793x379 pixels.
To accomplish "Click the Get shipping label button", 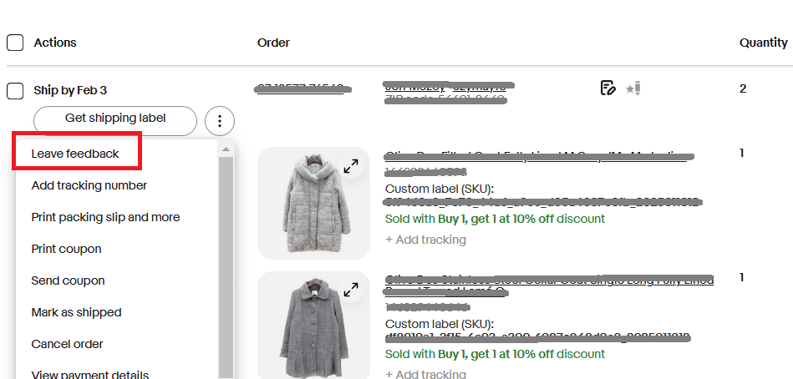I will tap(115, 119).
